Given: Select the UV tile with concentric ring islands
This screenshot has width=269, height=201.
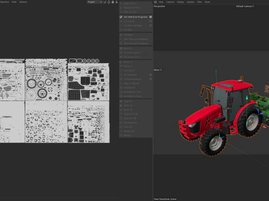Looking at the screenshot, I should tap(46, 80).
